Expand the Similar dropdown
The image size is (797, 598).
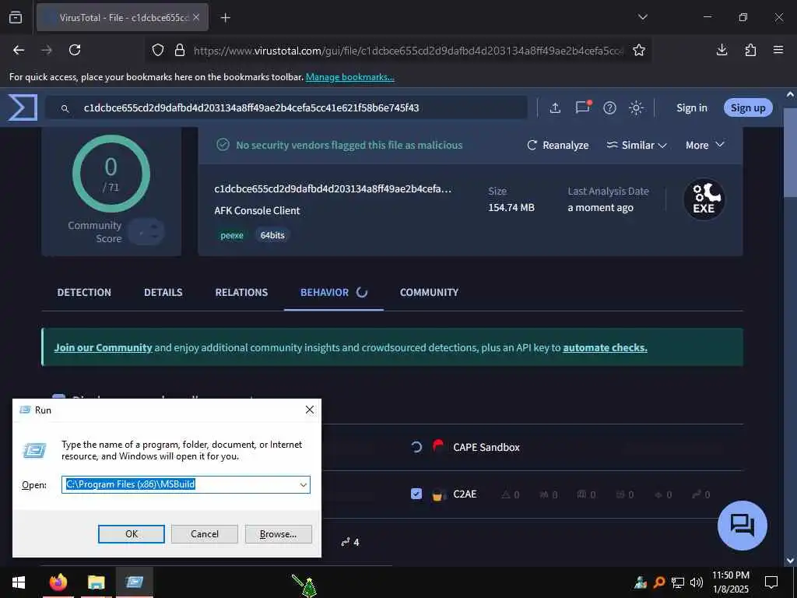(x=637, y=145)
